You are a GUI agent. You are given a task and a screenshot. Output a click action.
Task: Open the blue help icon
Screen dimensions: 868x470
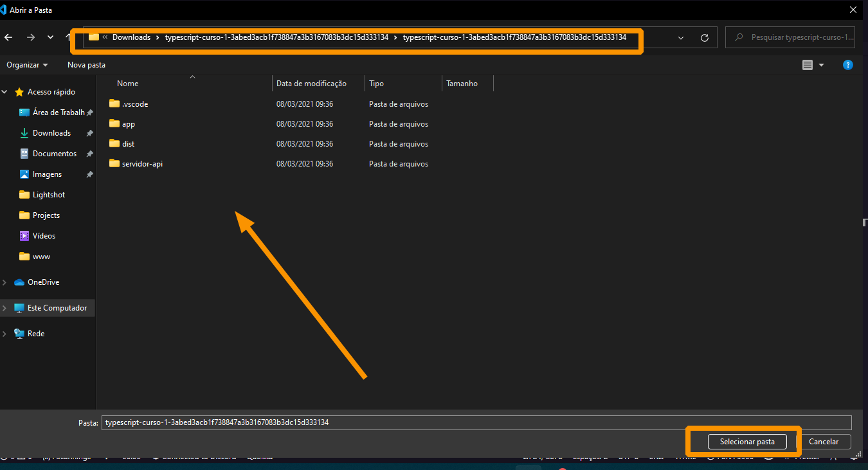click(848, 65)
